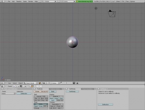Viewport: 145px width, 110px height.
Task: Open the File menu
Action: (9, 1)
